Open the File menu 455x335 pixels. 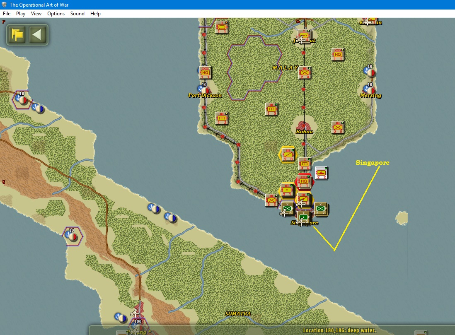tap(7, 14)
